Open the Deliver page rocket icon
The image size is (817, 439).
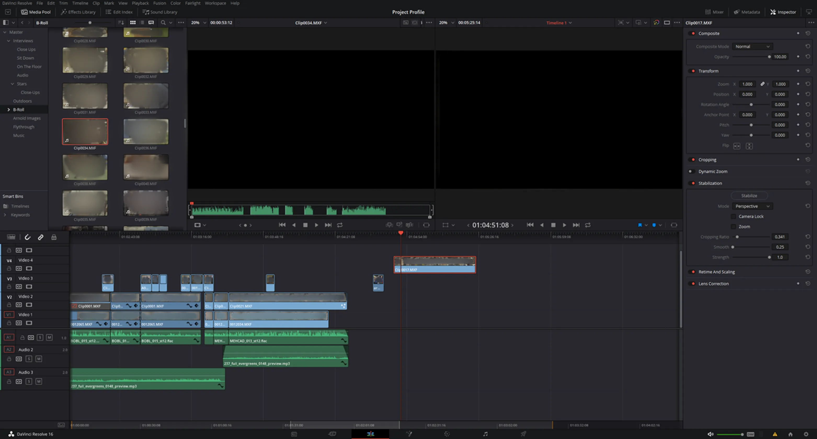[523, 434]
